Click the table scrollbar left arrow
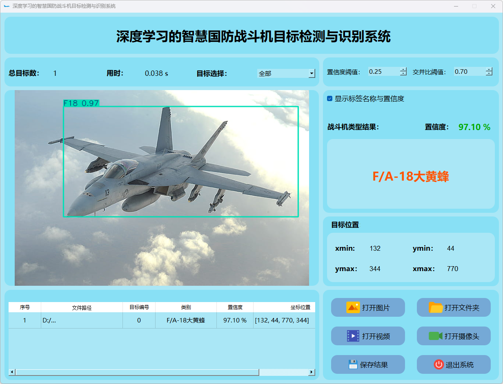The width and height of the screenshot is (503, 384). 12,372
